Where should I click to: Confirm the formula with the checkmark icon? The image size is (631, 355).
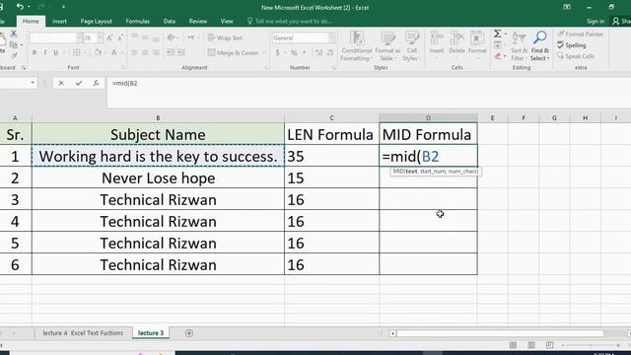pyautogui.click(x=79, y=83)
